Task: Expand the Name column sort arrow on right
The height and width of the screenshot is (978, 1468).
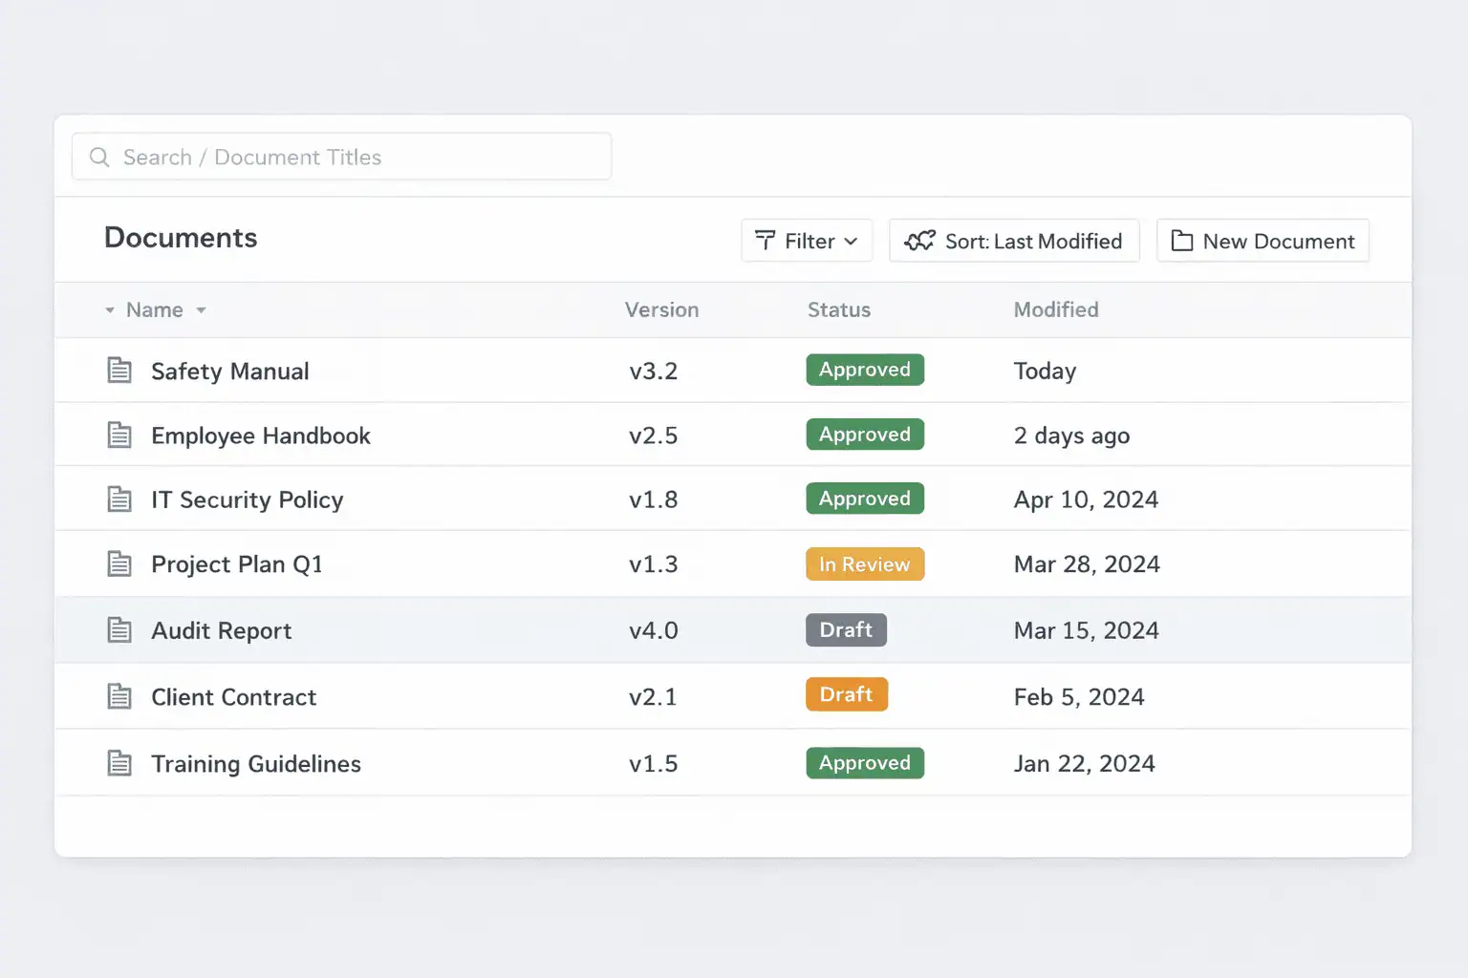Action: pos(202,310)
